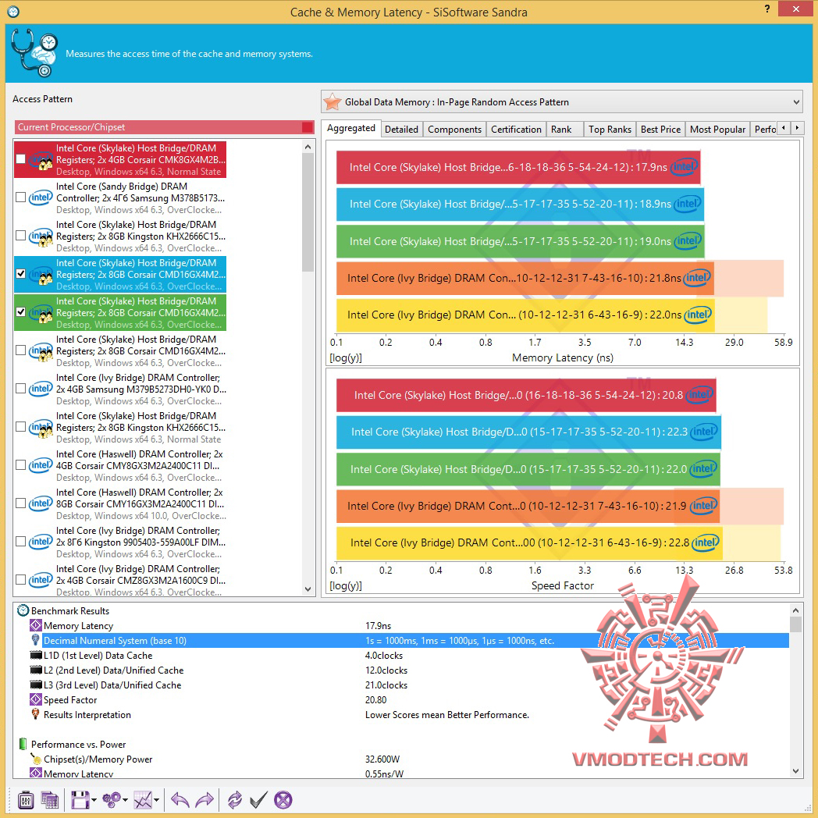
Task: Expand the chart icon dropdown arrow
Action: pyautogui.click(x=157, y=800)
